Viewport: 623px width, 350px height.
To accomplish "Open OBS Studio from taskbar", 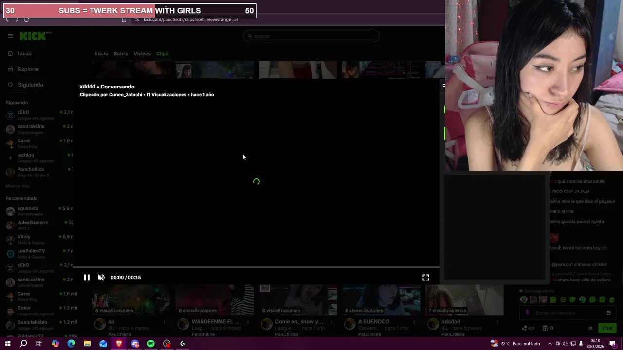I will 167,344.
